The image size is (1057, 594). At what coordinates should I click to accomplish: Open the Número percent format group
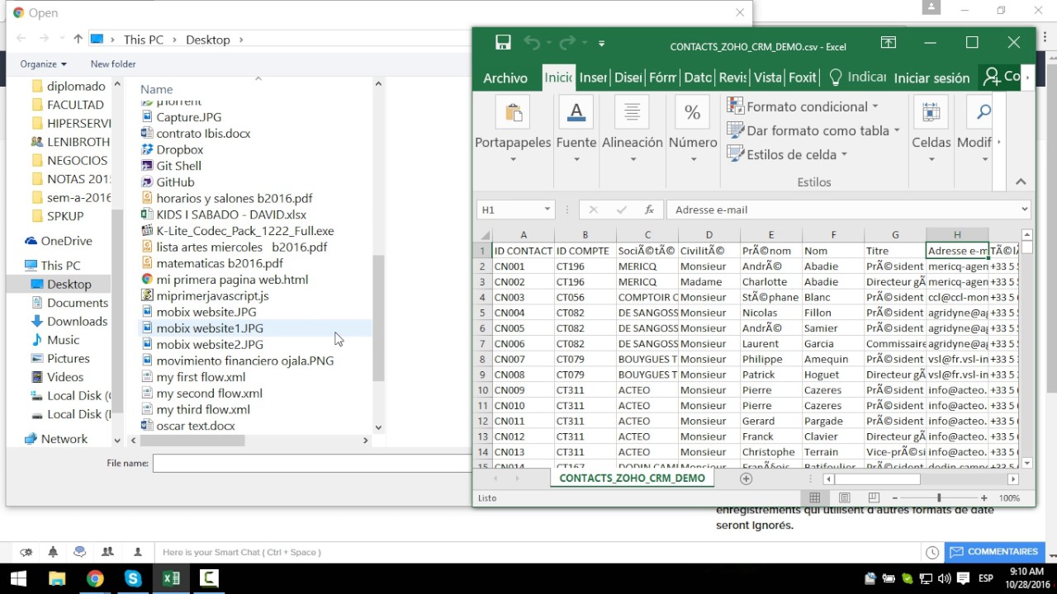[x=693, y=129]
